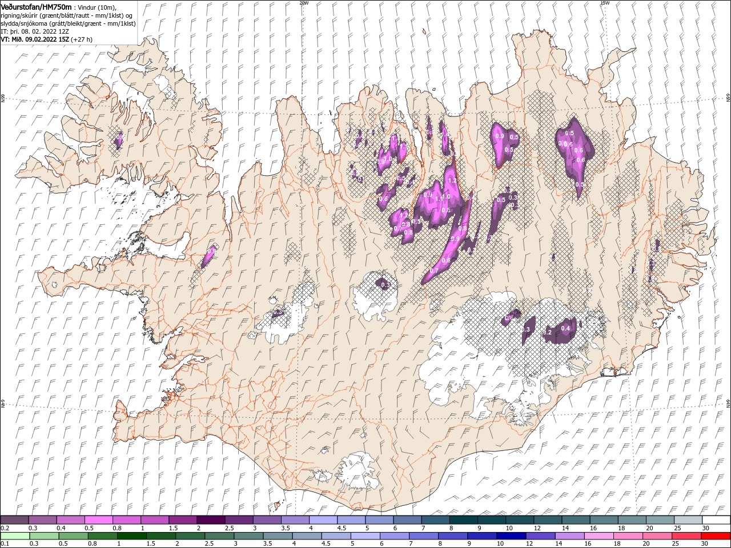Click the title text "Veðurstofan/HM750m"

[36, 7]
